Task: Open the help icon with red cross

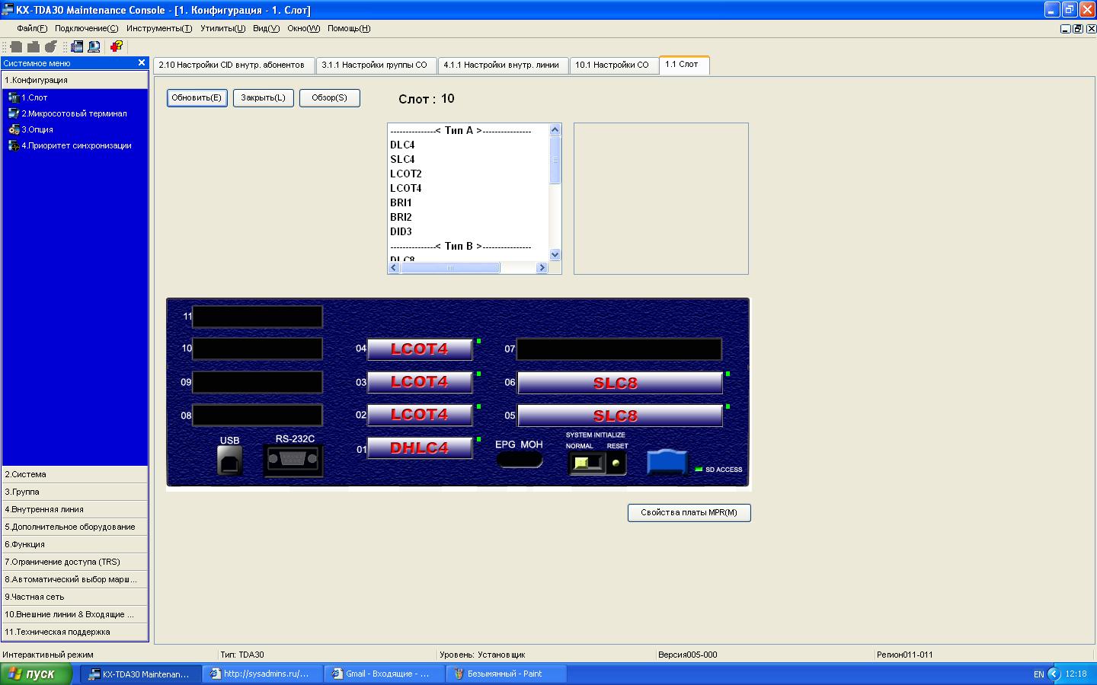Action: tap(117, 46)
